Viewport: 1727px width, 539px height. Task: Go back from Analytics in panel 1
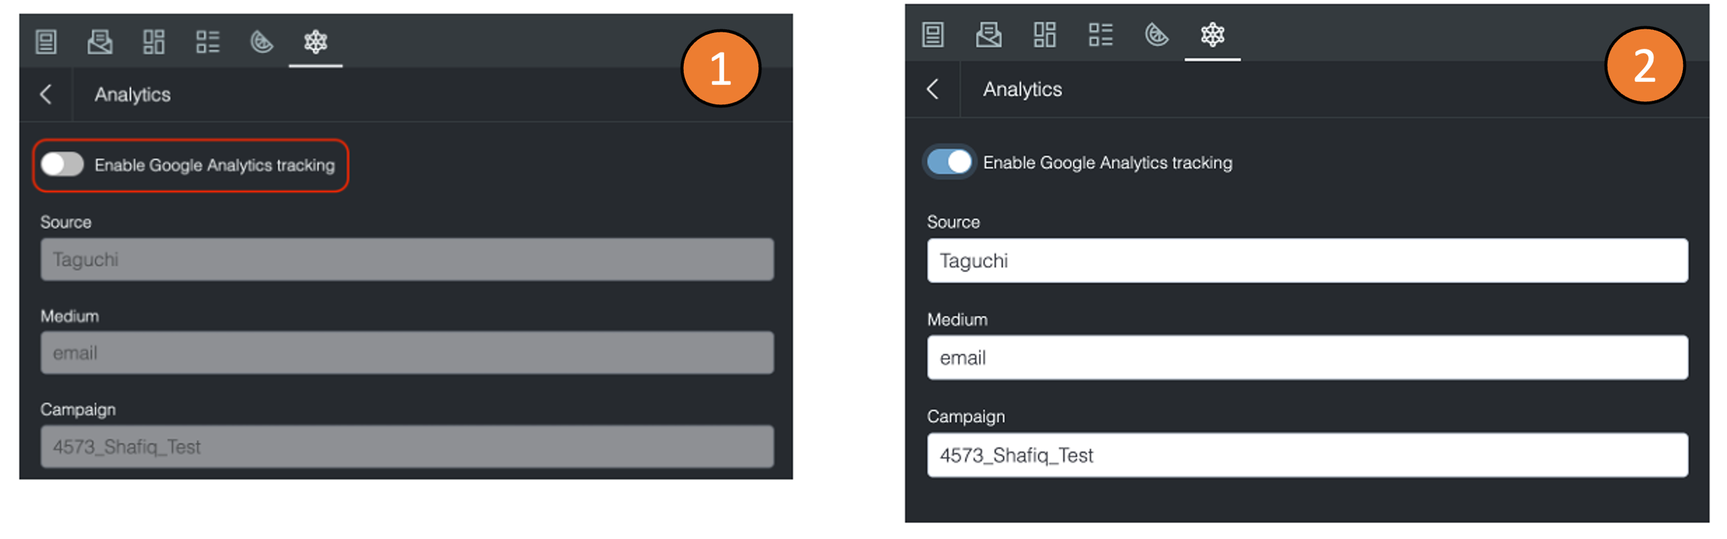pyautogui.click(x=45, y=94)
